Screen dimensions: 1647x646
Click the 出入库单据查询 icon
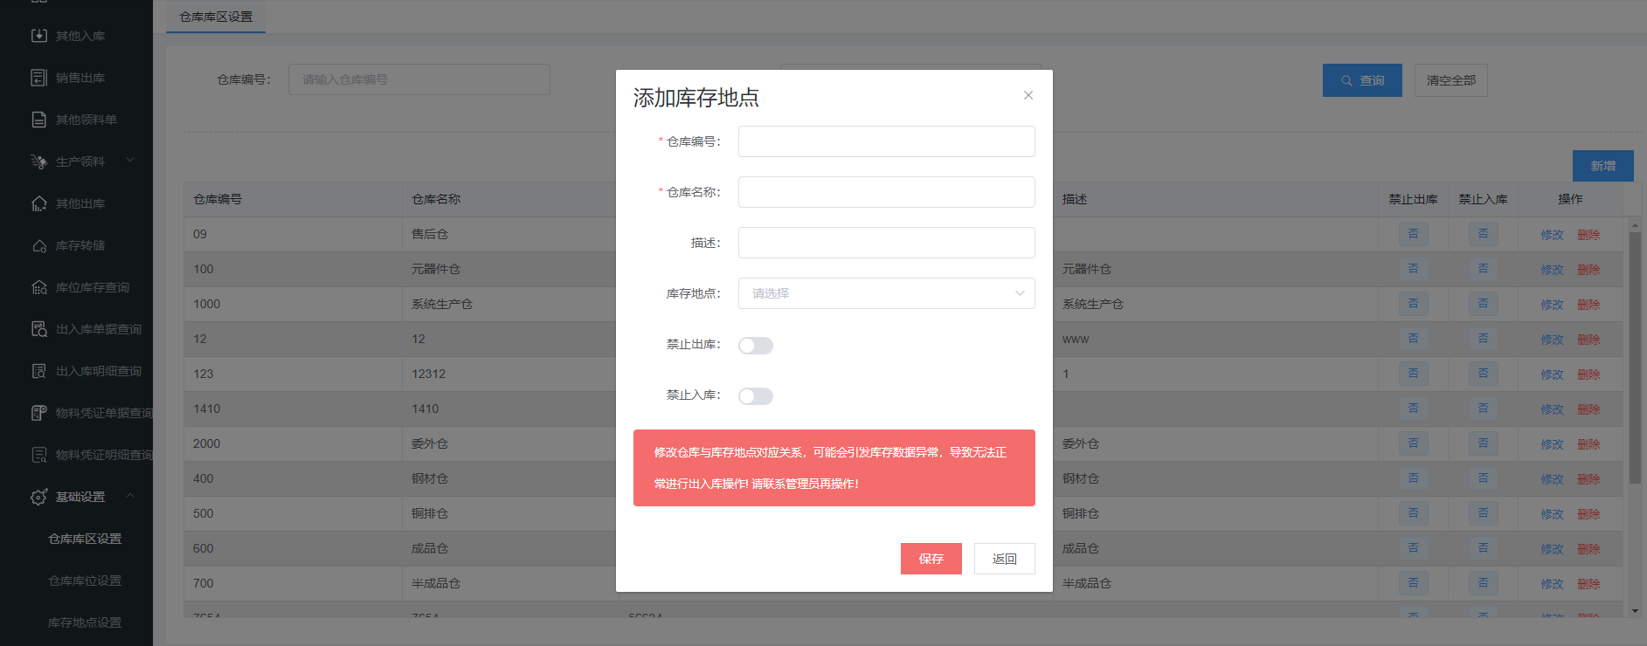38,329
